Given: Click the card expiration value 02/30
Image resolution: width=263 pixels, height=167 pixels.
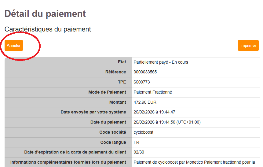Looking at the screenshot, I should (139, 152).
